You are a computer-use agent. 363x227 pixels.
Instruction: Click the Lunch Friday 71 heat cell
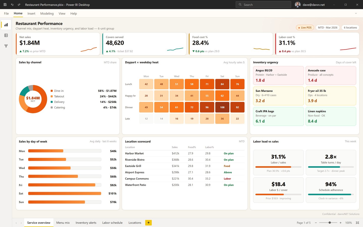tap(207, 84)
